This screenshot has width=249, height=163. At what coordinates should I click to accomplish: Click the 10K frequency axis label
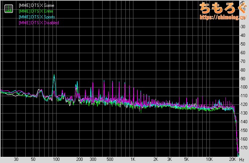pos(209,159)
